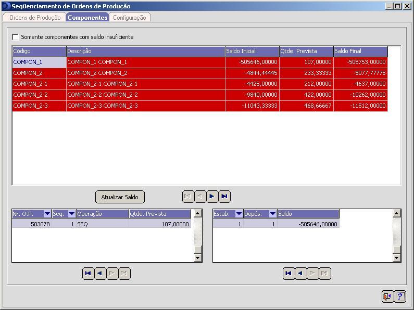The height and width of the screenshot is (310, 414).
Task: Click the exit door icon
Action: pos(387,296)
